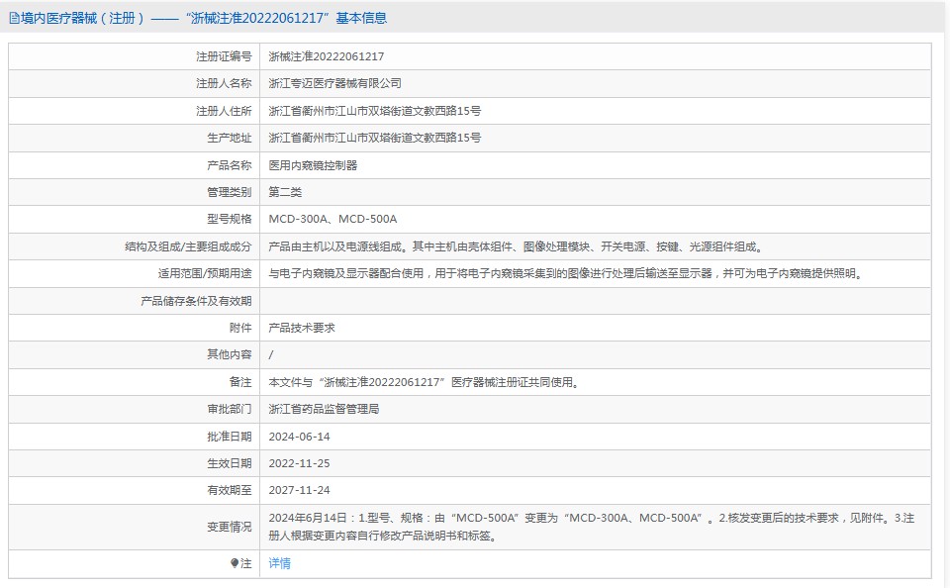Select product name 医用内窥镜控制器
Viewport: 950px width, 588px height.
pyautogui.click(x=313, y=165)
